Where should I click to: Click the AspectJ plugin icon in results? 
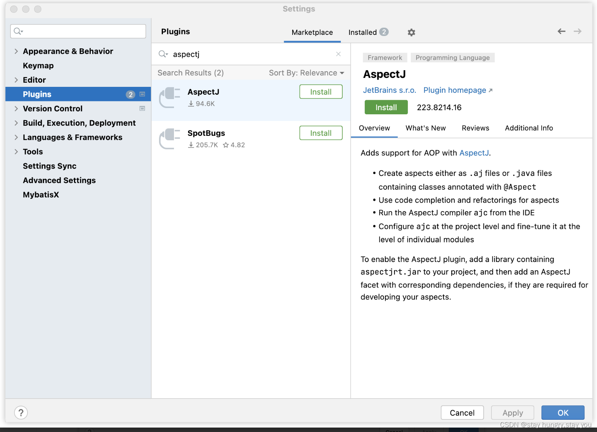(170, 98)
